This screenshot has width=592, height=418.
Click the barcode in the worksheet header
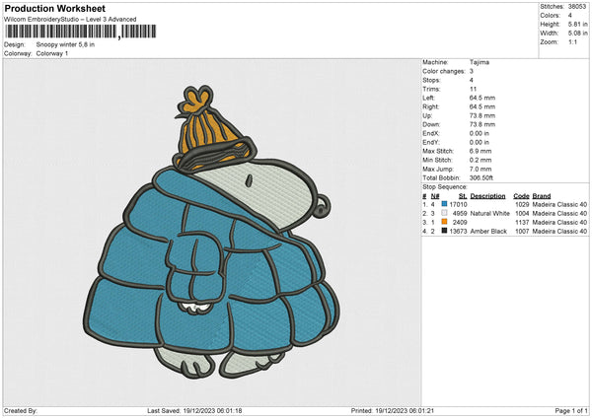[x=80, y=32]
